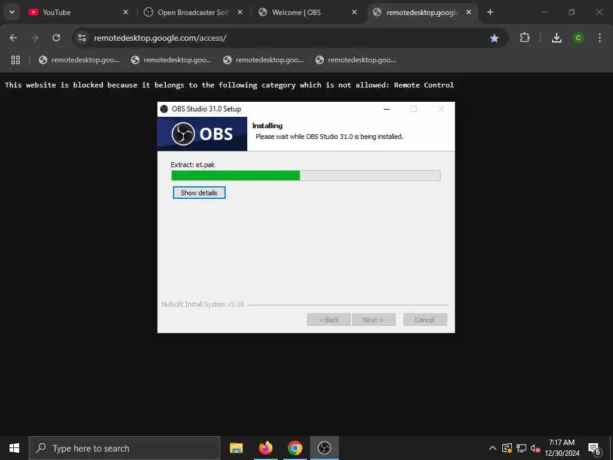
Task: Open the notification center icon
Action: [x=594, y=449]
